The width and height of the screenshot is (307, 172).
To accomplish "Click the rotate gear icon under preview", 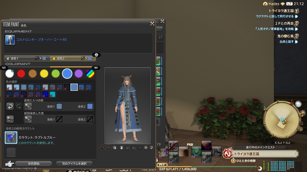I will pos(115,148).
